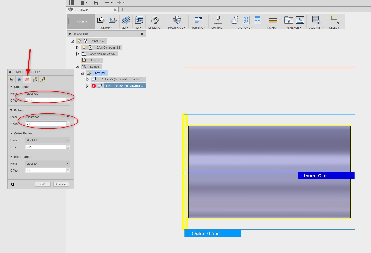
Task: Click the Save icon in top toolbar
Action: pyautogui.click(x=96, y=3)
